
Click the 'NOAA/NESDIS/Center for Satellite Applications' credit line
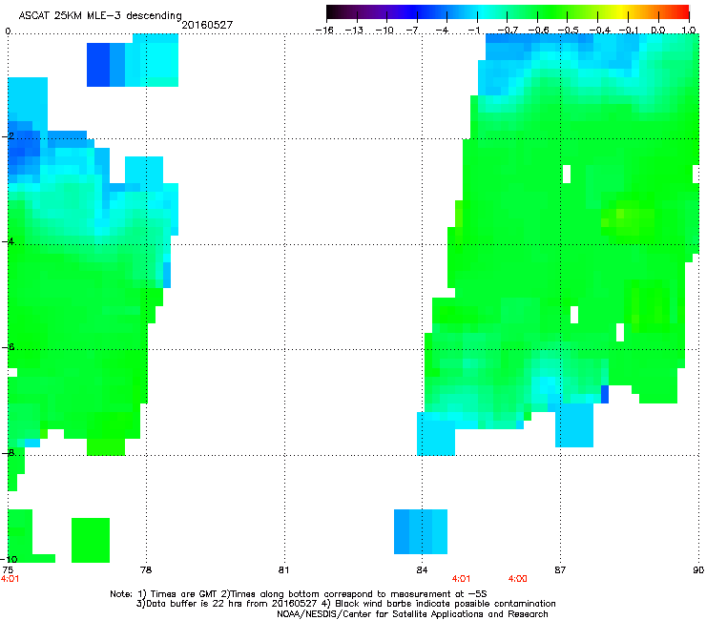[412, 614]
